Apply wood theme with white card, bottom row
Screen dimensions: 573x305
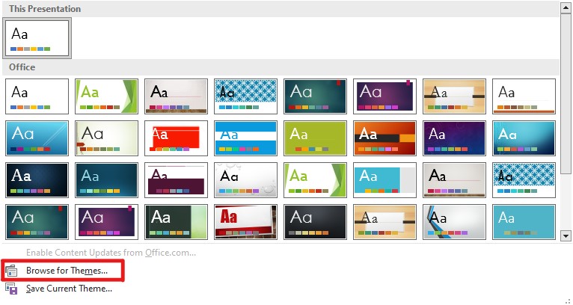384,222
